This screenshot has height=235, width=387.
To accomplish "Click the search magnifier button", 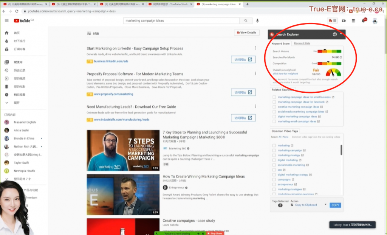I will coord(246,21).
